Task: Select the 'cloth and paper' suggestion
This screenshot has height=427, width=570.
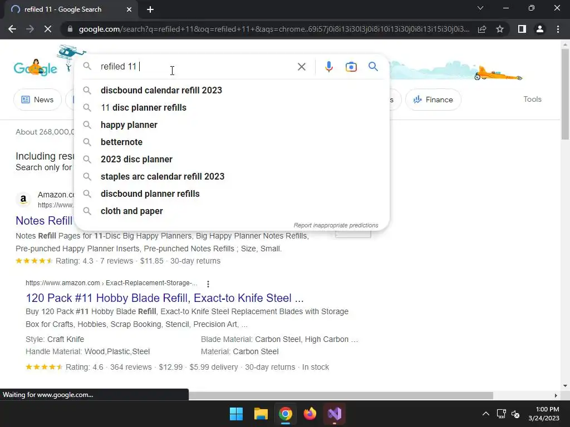Action: (x=232, y=211)
